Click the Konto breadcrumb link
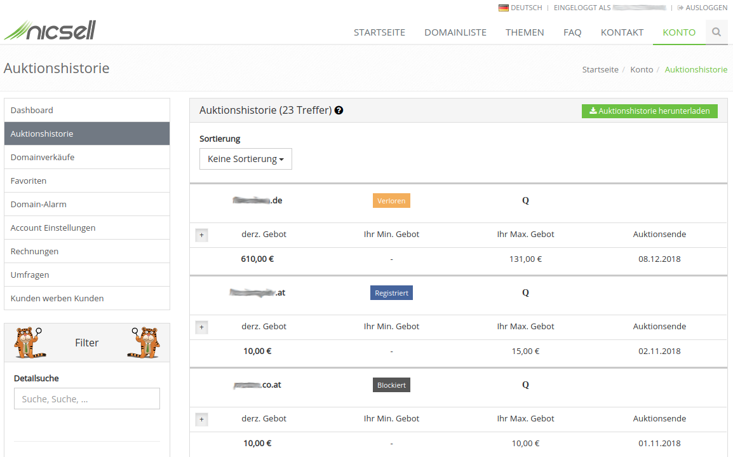This screenshot has width=733, height=457. coord(642,69)
